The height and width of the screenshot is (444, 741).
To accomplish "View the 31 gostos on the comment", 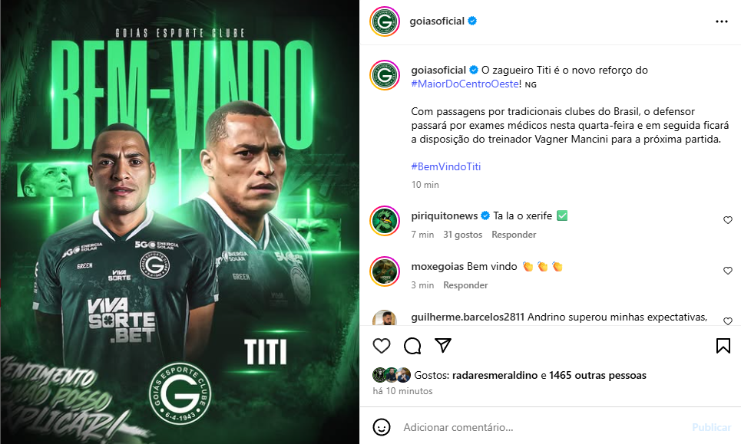I will tap(463, 235).
